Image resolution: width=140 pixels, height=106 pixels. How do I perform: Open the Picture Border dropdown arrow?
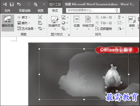[x=68, y=17]
